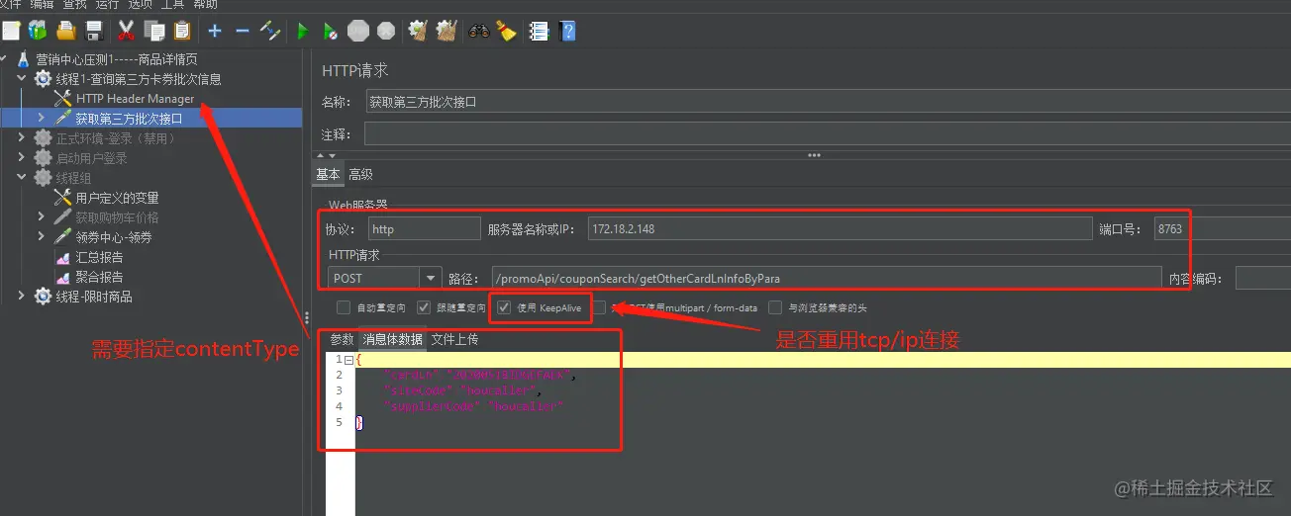1291x516 pixels.
Task: Open Help with the question mark icon
Action: (x=567, y=31)
